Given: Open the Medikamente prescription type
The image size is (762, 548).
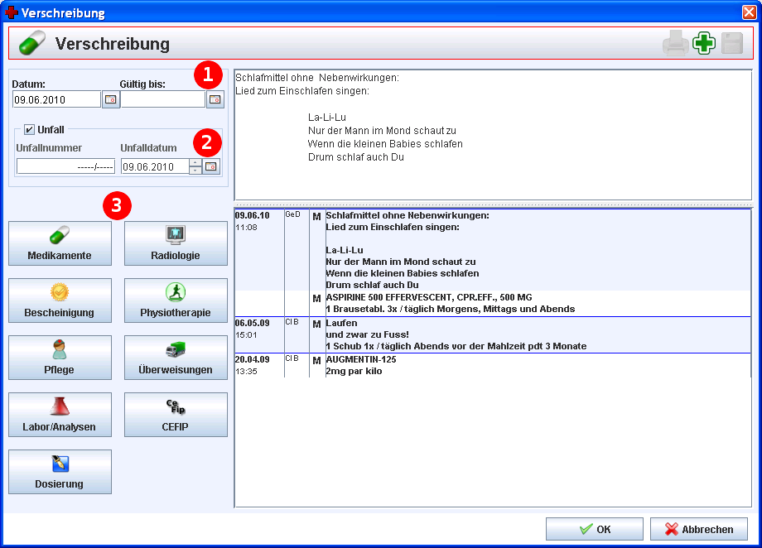Looking at the screenshot, I should click(x=60, y=243).
